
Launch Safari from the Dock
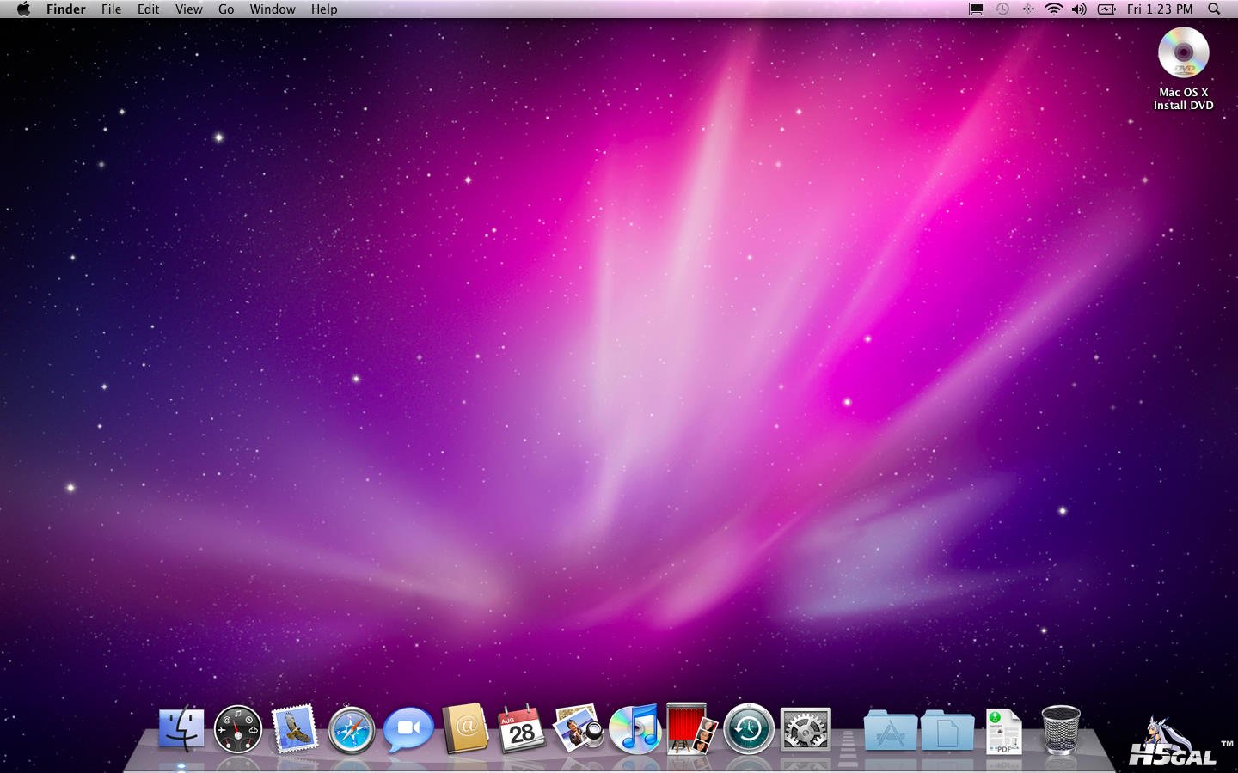coord(352,729)
